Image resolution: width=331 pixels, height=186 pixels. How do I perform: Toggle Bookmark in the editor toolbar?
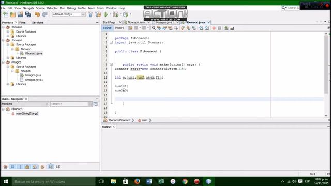pyautogui.click(x=194, y=28)
